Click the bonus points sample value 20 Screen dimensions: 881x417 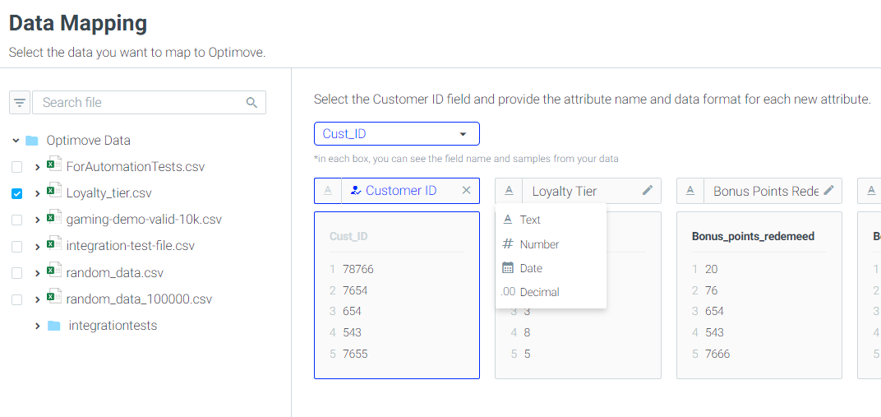coord(712,269)
